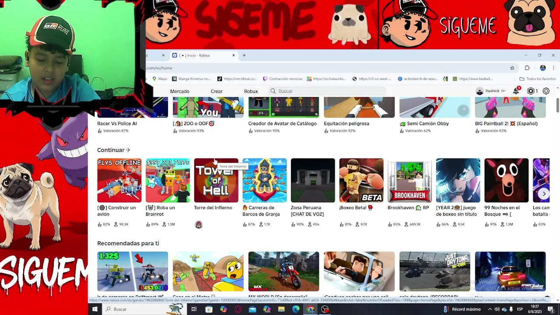Open Roblox notifications bell
560x315 pixels.
coord(516,91)
